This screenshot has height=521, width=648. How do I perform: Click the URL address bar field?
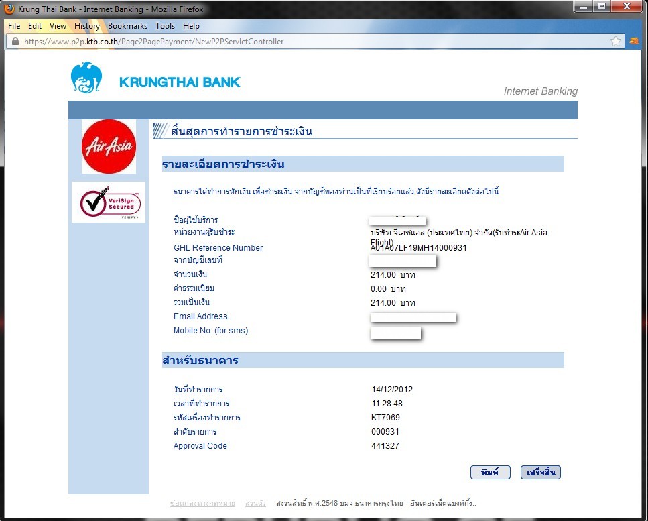[315, 42]
